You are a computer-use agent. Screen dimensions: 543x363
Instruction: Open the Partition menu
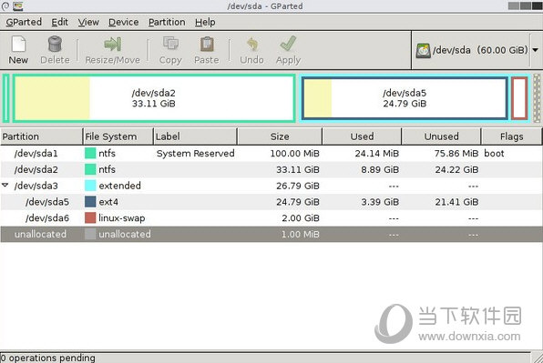pyautogui.click(x=167, y=22)
